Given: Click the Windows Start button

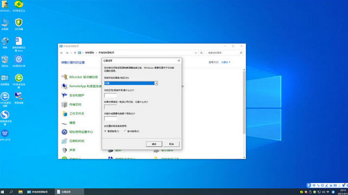Looking at the screenshot, I should (x=2, y=192).
